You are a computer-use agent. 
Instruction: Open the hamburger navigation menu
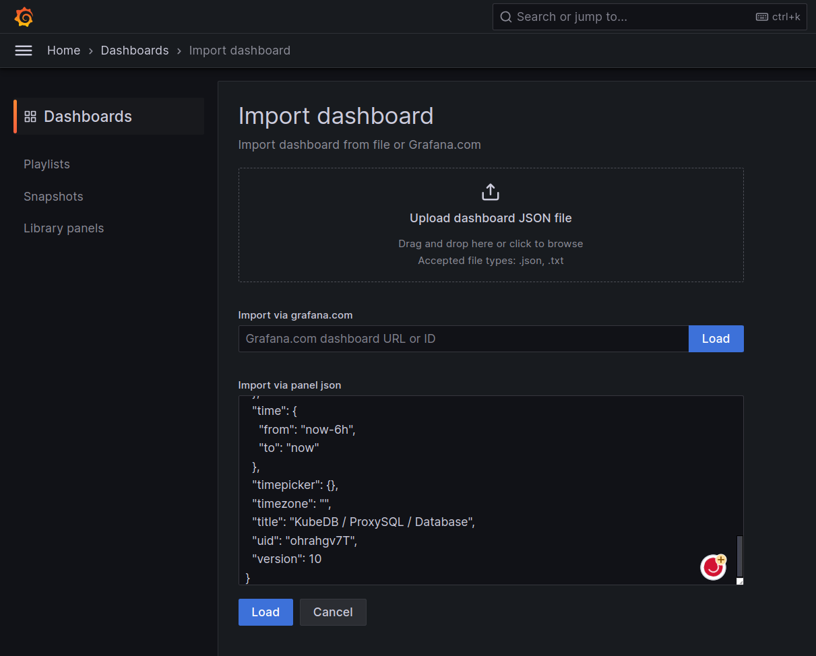click(x=24, y=51)
